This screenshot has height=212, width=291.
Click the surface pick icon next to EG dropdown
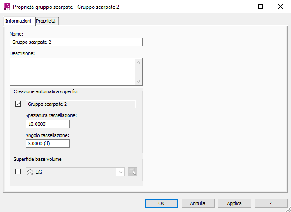pyautogui.click(x=133, y=172)
